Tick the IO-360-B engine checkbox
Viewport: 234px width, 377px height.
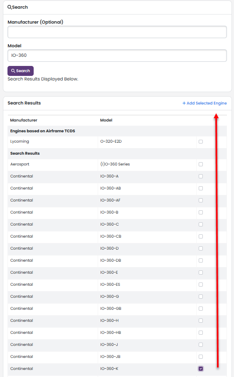coord(201,212)
